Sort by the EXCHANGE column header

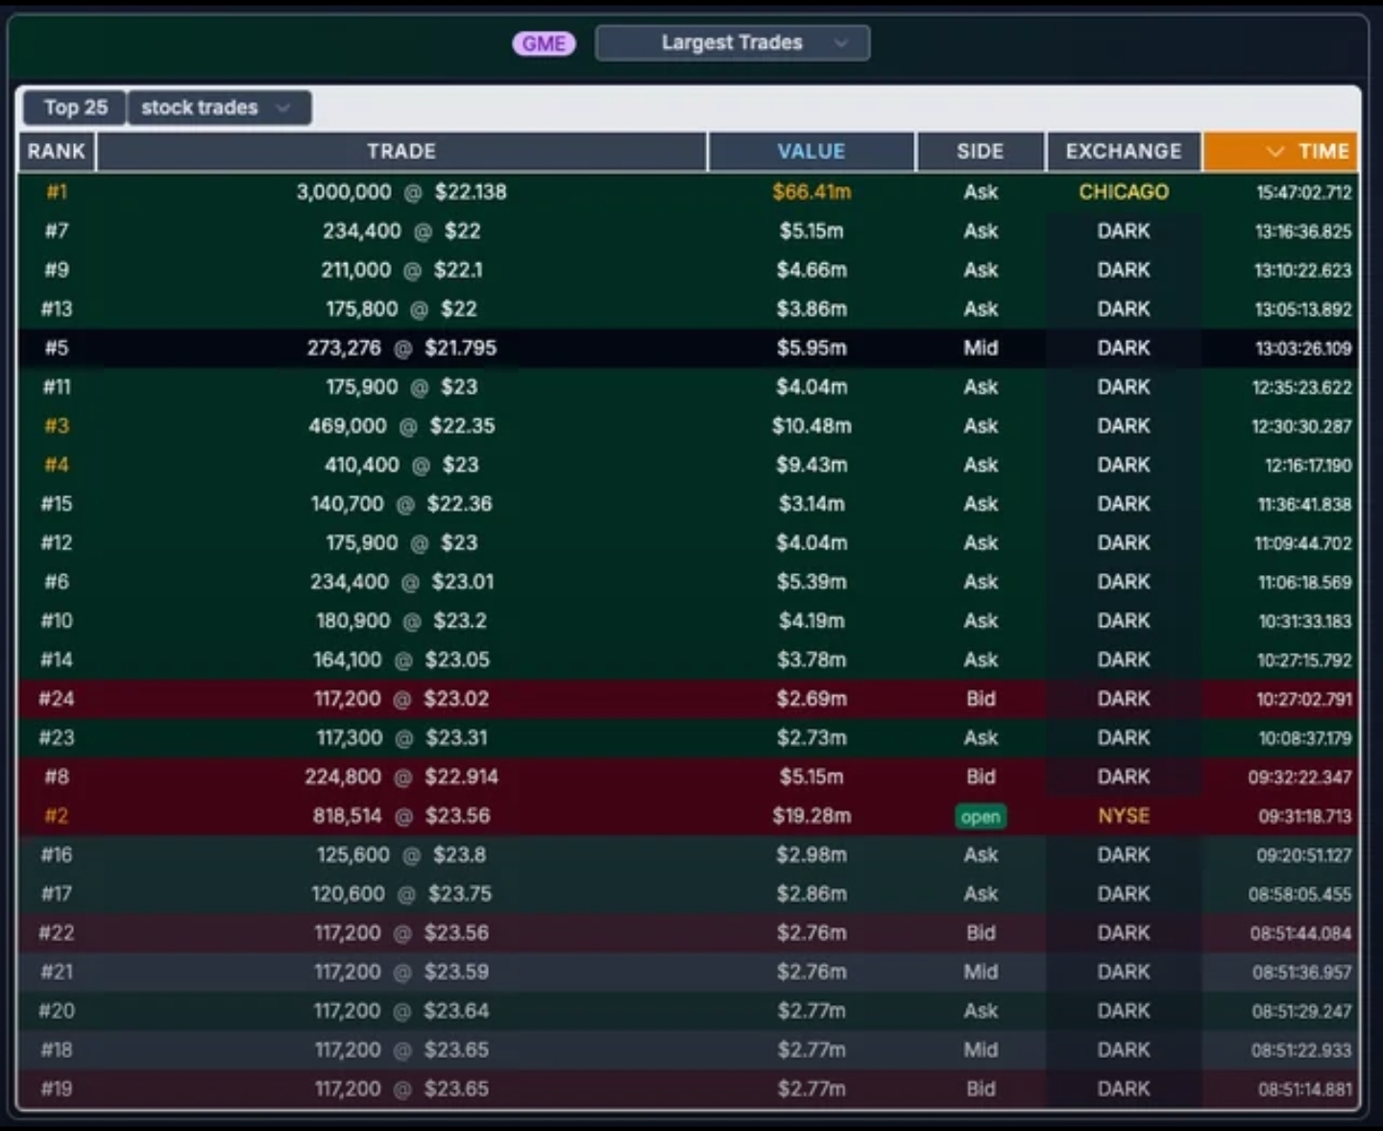coord(1124,152)
